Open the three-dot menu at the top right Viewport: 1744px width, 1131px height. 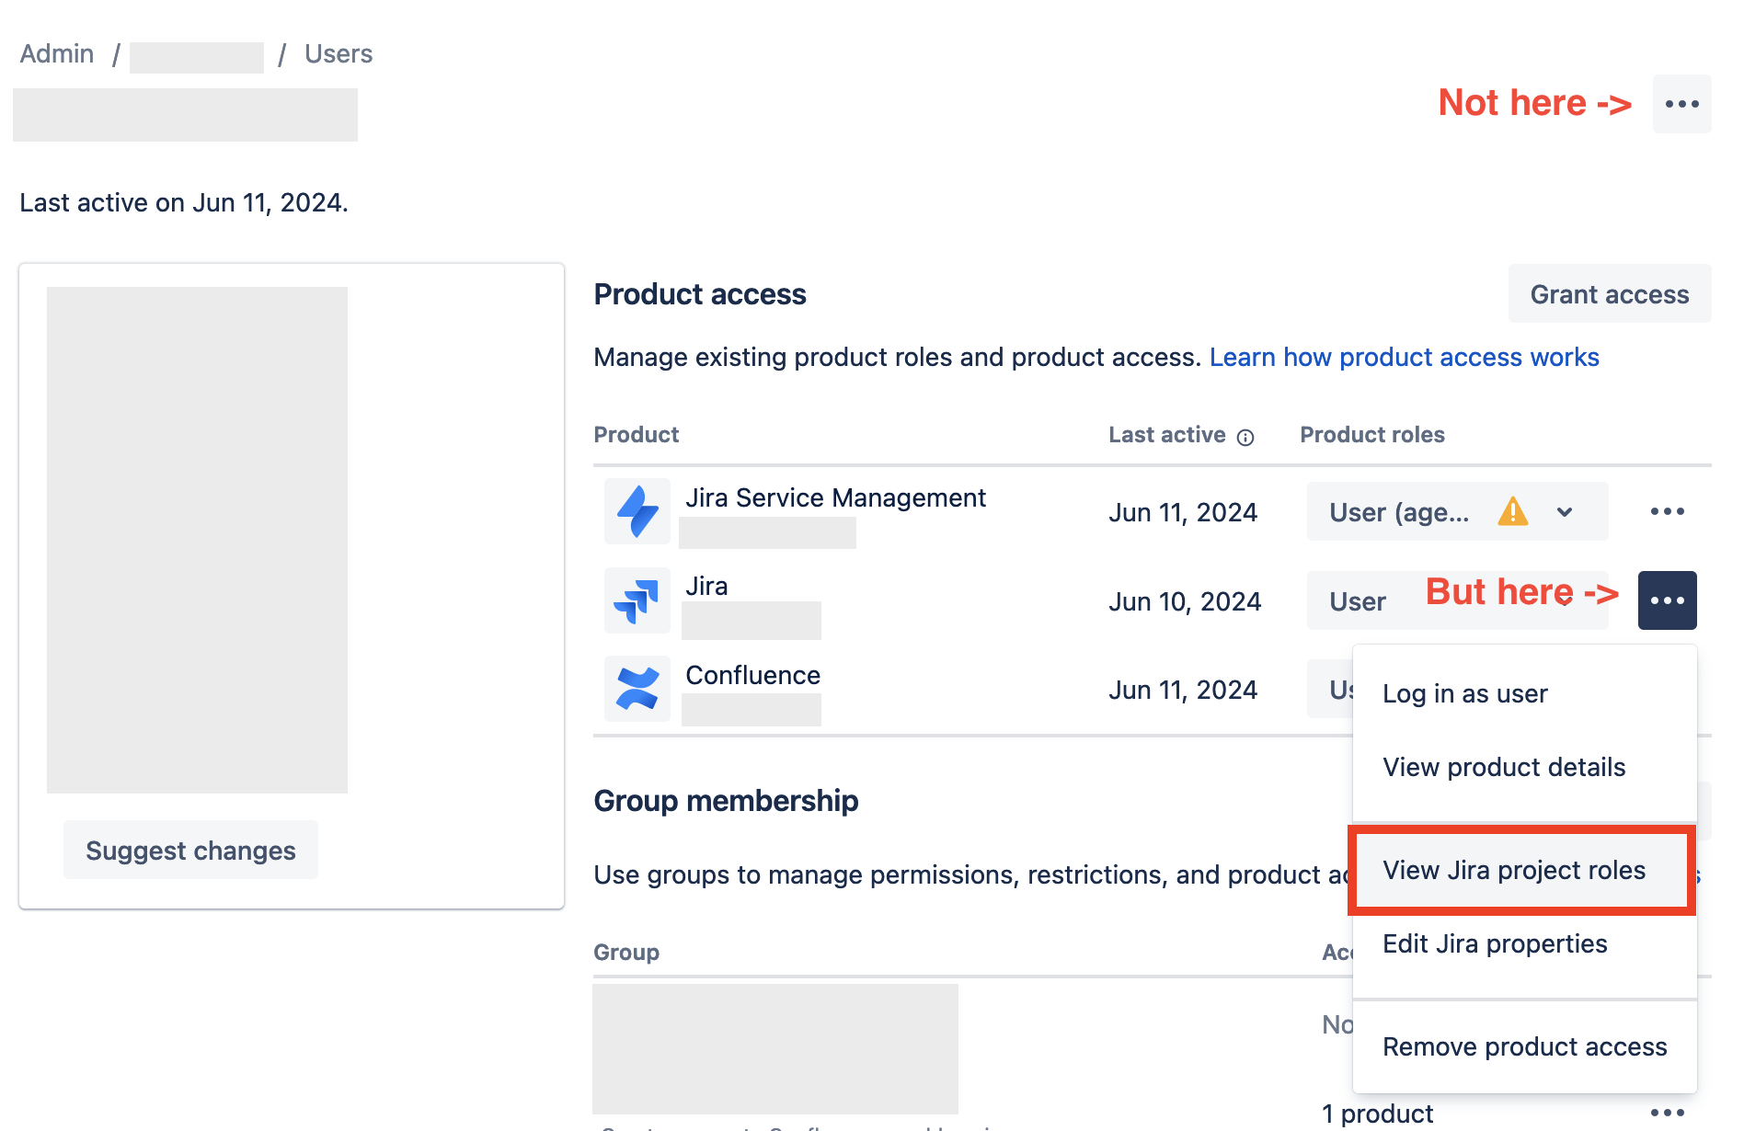[1681, 104]
